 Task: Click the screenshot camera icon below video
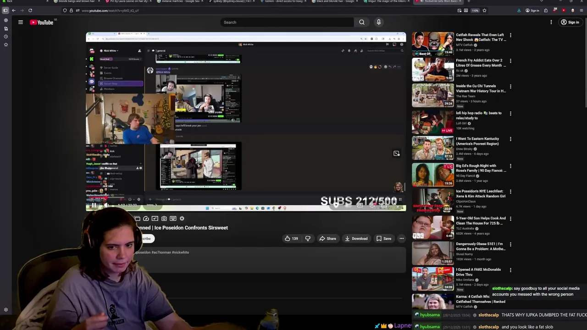[164, 219]
